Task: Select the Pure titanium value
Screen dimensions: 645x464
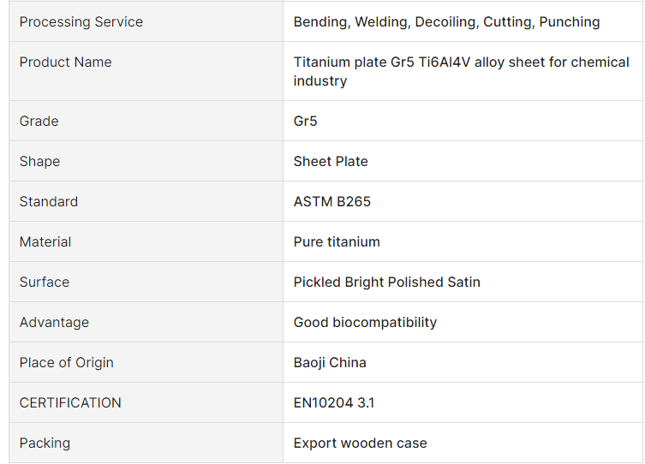Action: click(x=337, y=241)
